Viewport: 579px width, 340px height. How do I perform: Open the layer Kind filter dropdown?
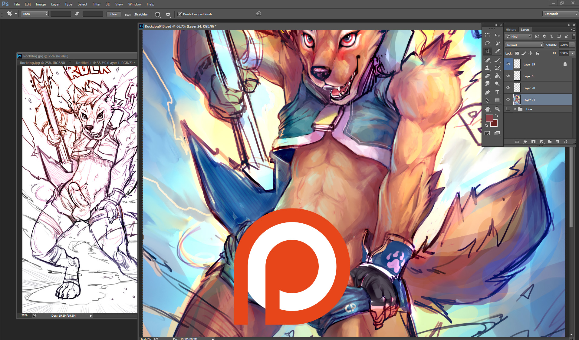coord(518,36)
